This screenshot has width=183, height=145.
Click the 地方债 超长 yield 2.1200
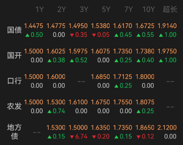click(167, 128)
